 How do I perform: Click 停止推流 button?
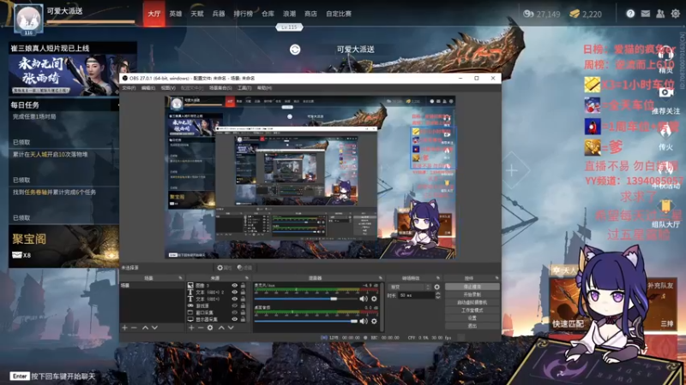click(x=472, y=287)
